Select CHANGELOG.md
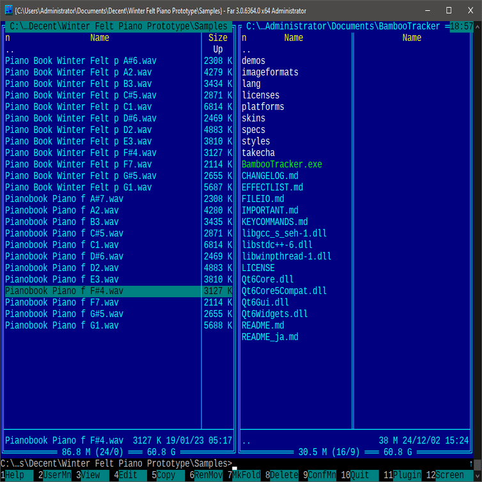The width and height of the screenshot is (482, 482). click(x=270, y=176)
